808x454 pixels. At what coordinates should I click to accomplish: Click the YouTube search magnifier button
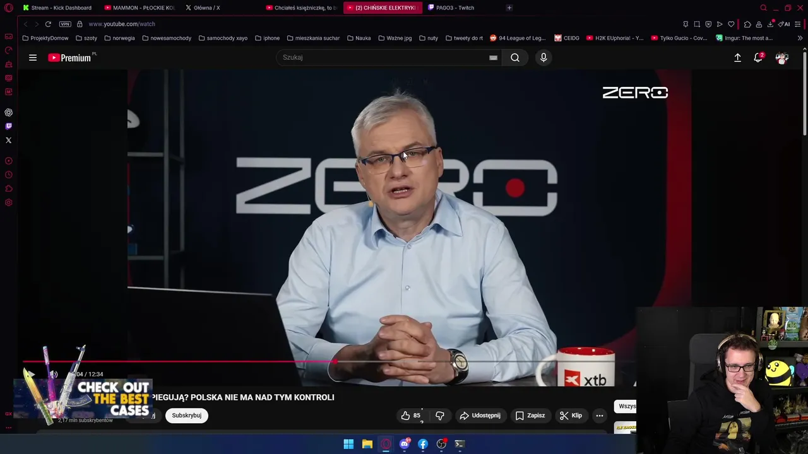point(515,57)
